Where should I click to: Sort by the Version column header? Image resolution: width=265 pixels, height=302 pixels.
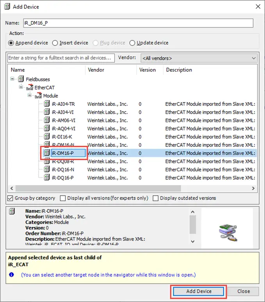[x=150, y=70]
